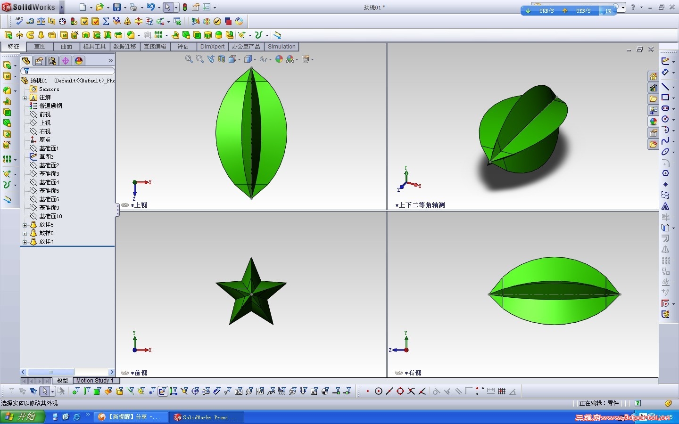Open the FeatureManager design tree tab

coord(26,61)
